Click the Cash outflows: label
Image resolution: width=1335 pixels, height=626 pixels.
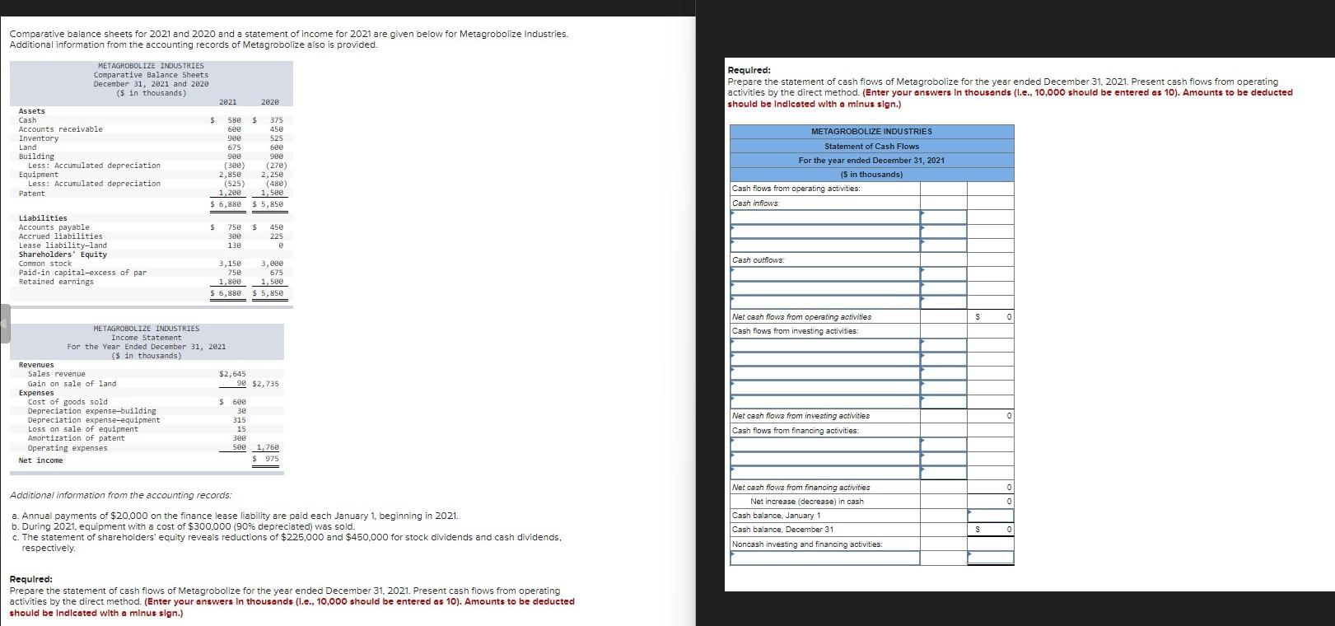759,260
